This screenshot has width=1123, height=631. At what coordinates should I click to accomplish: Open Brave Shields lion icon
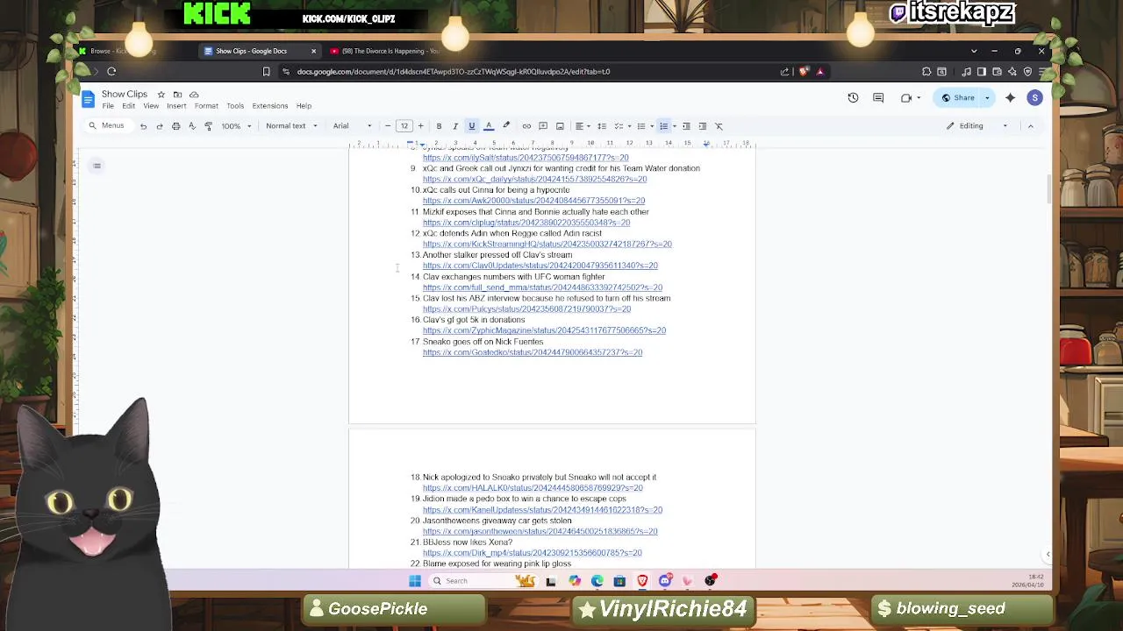(804, 72)
